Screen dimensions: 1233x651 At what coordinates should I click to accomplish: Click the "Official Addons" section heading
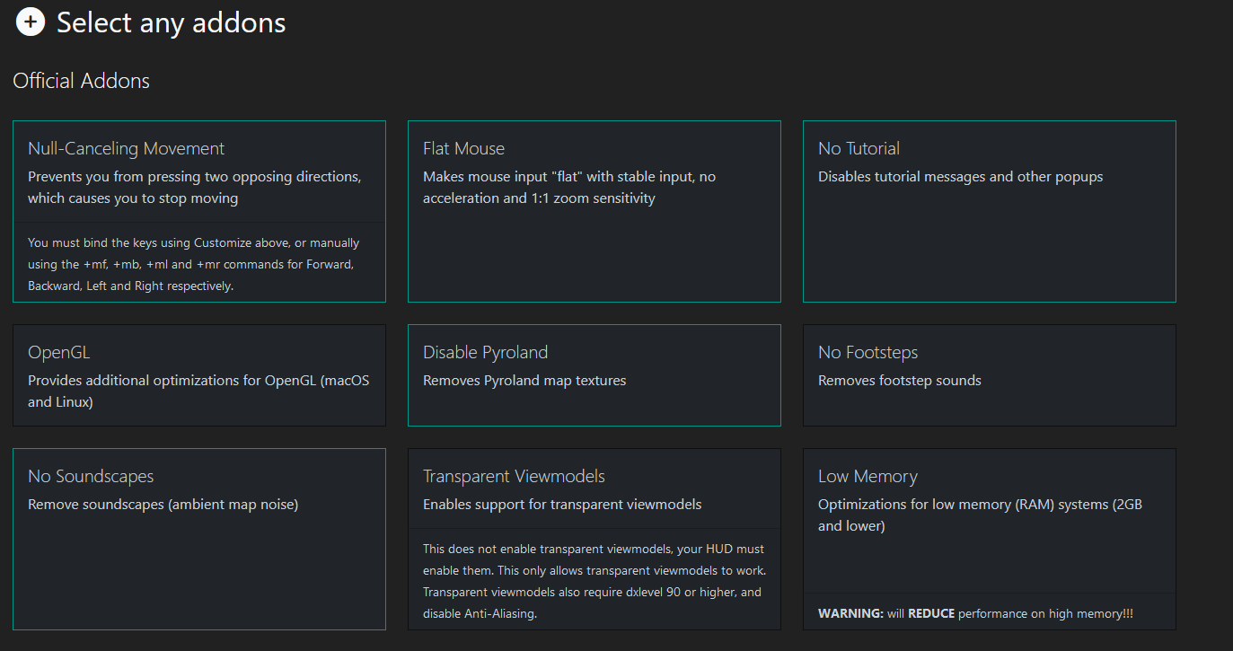coord(81,81)
